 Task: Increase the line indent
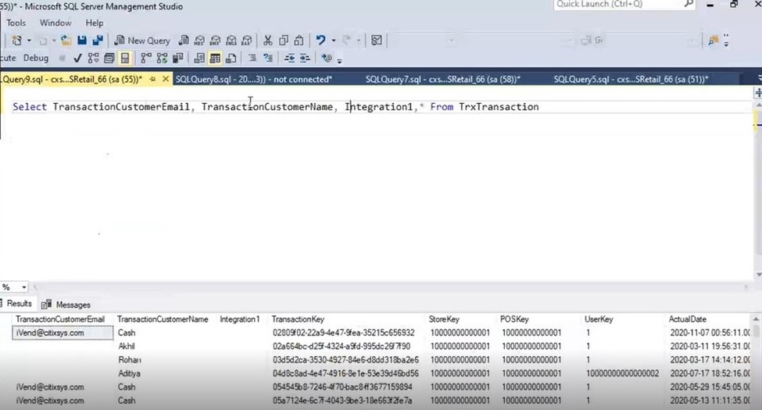[305, 59]
